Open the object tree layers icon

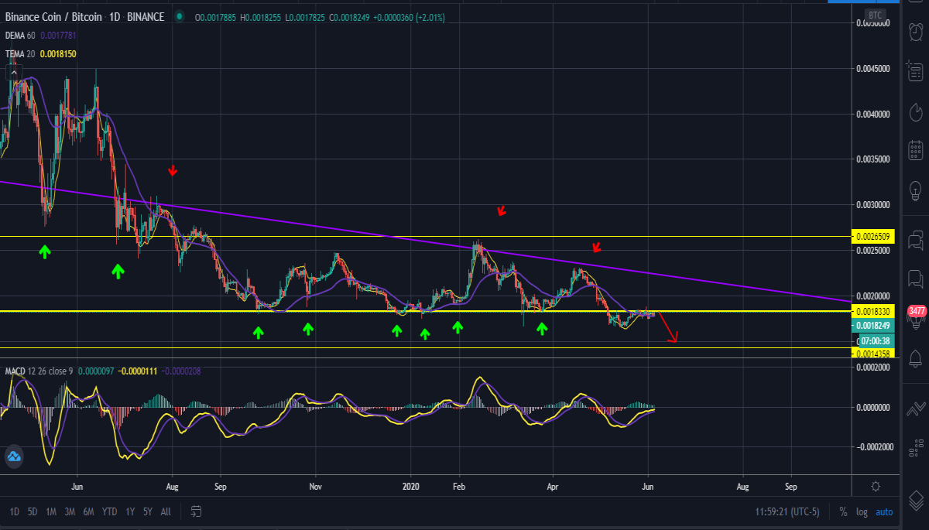pyautogui.click(x=915, y=499)
